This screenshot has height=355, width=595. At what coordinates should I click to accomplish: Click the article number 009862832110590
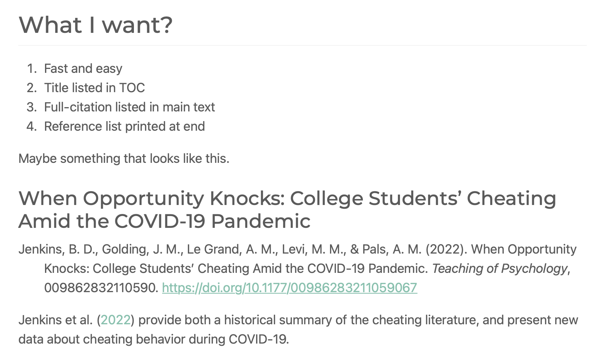(101, 288)
